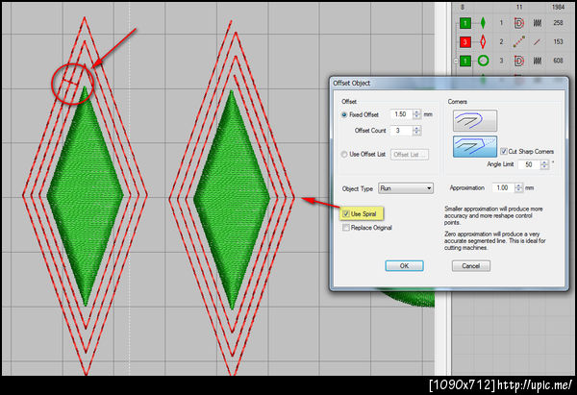
Task: Click red color block of object row 2
Action: [465, 41]
